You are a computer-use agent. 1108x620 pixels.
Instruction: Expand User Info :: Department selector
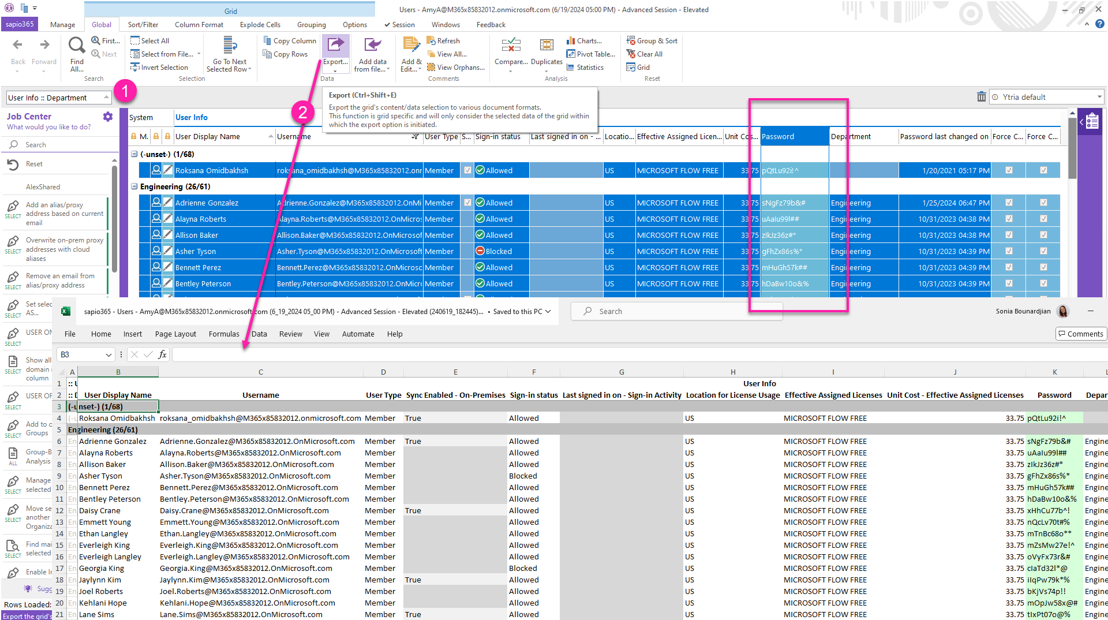tap(106, 97)
